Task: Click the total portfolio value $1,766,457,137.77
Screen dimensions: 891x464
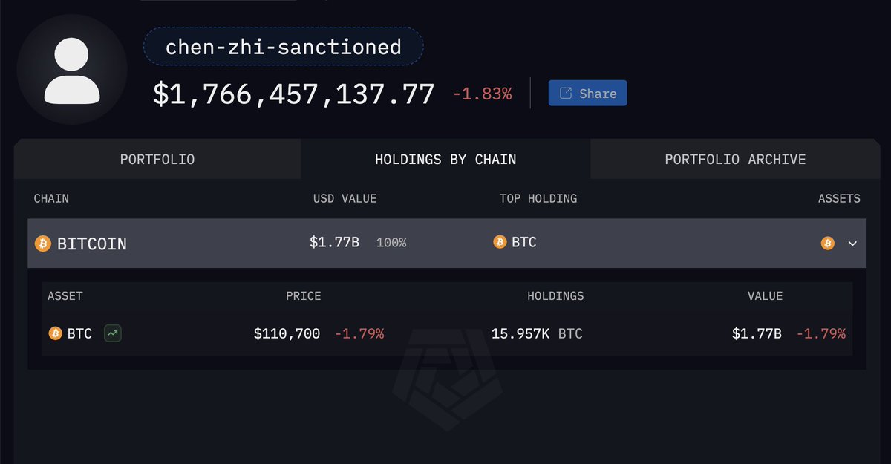Action: (x=293, y=94)
